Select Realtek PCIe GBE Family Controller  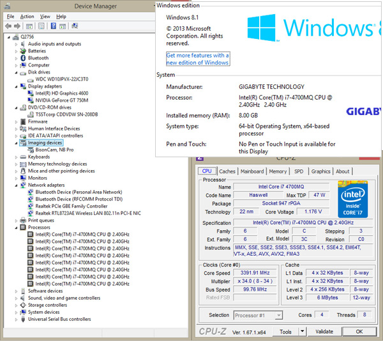click(x=71, y=206)
